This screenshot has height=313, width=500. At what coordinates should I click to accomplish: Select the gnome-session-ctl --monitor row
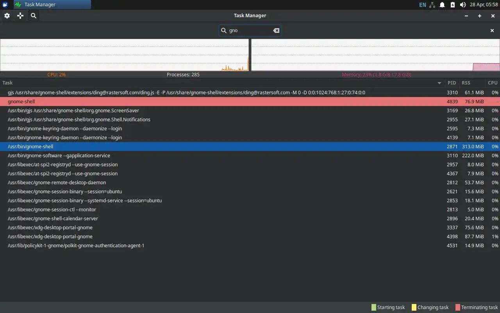[250, 210]
